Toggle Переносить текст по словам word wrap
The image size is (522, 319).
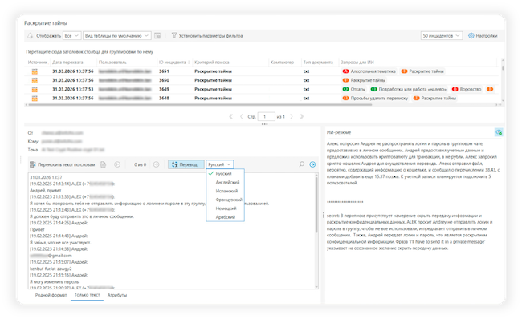point(63,164)
